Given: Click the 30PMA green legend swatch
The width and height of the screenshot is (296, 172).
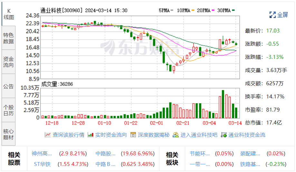Looking at the screenshot, I should pos(233,10).
